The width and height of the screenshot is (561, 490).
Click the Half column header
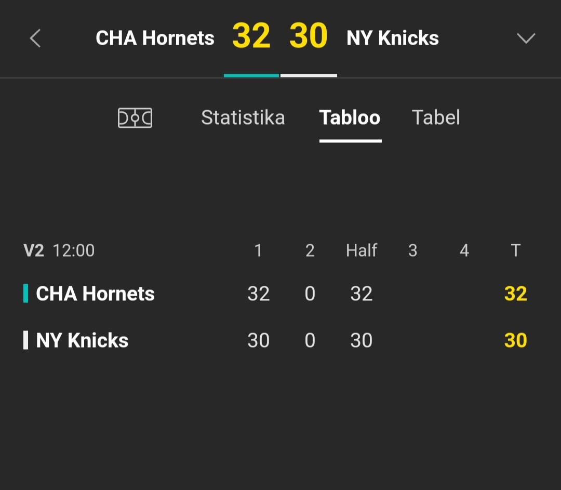[362, 250]
